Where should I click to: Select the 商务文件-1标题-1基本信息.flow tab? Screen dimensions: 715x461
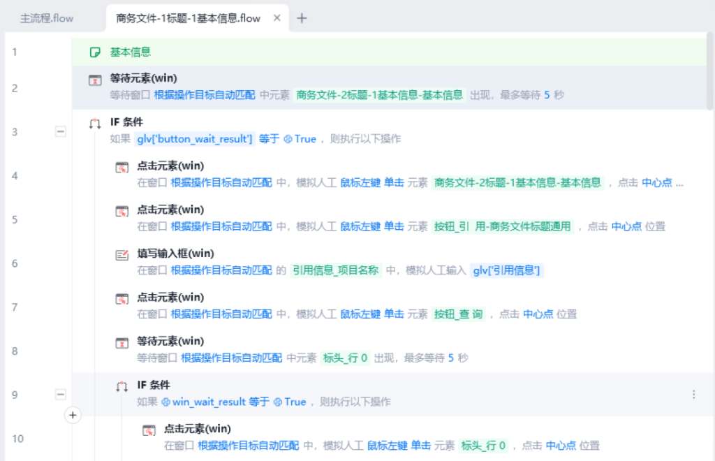coord(187,18)
